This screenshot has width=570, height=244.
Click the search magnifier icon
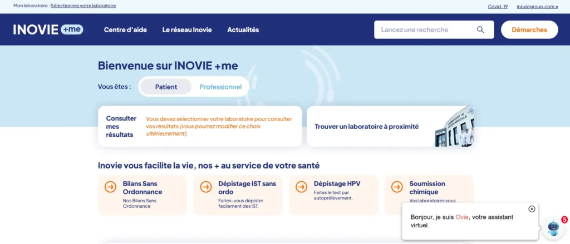click(480, 30)
